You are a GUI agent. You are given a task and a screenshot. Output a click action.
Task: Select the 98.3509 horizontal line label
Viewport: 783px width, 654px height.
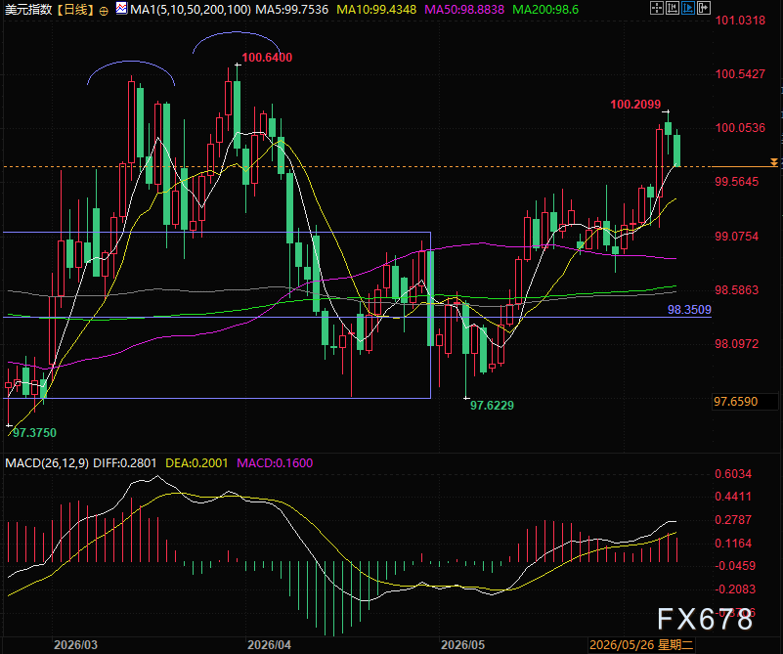pos(689,310)
